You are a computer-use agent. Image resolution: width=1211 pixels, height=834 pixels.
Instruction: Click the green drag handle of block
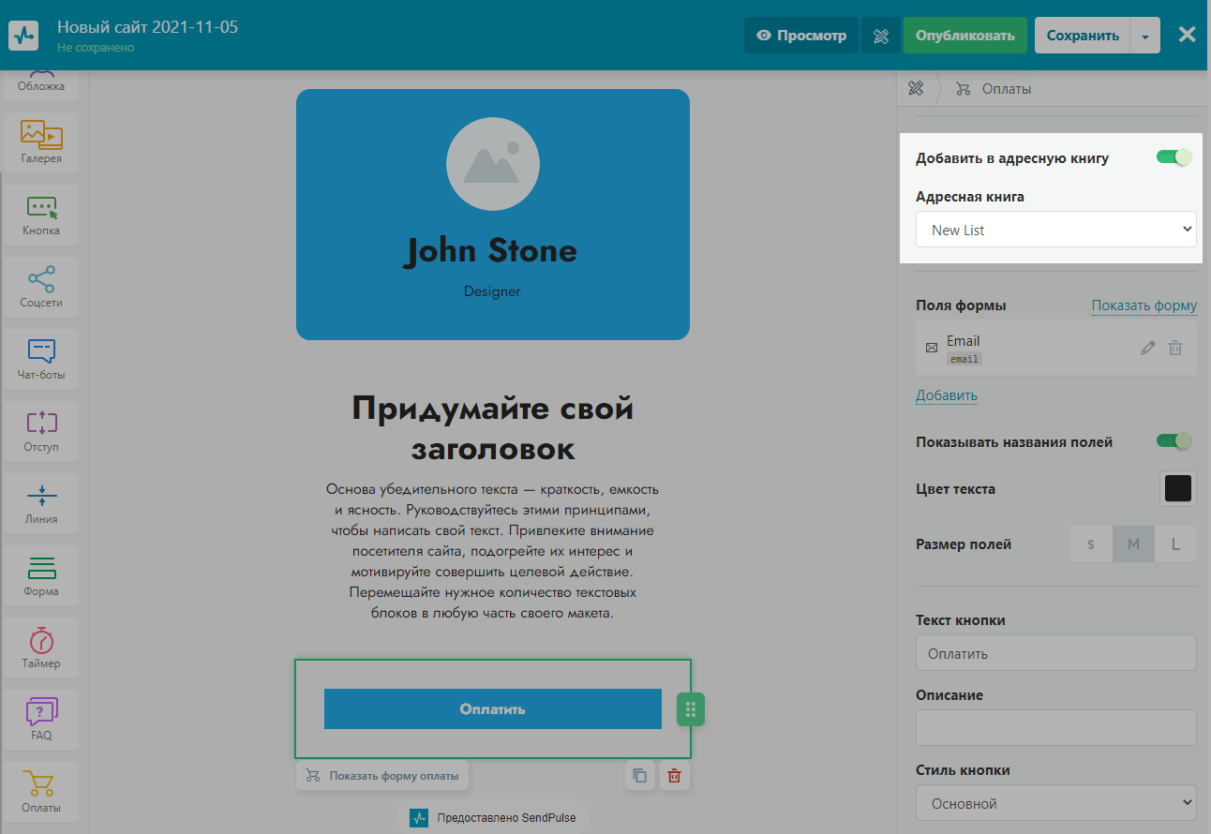[x=691, y=709]
